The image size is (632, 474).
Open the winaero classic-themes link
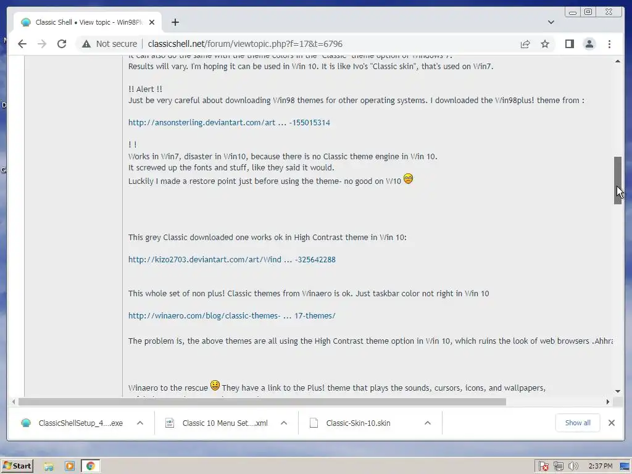click(x=232, y=315)
